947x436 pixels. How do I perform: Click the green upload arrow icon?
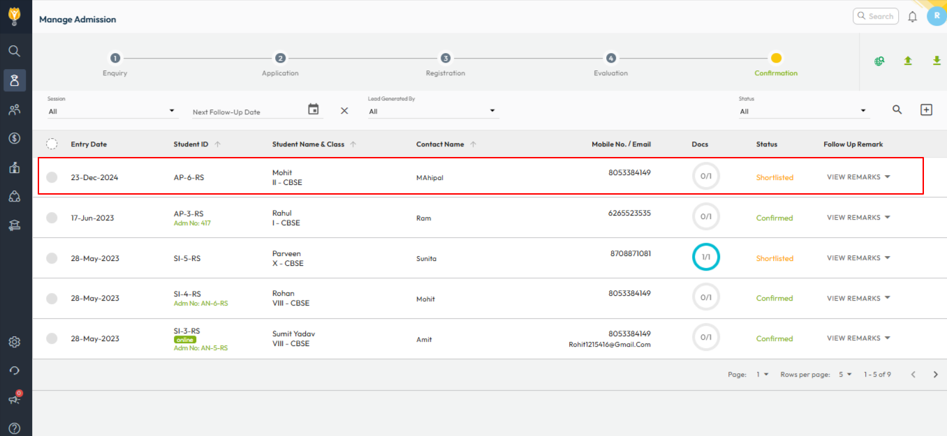908,61
